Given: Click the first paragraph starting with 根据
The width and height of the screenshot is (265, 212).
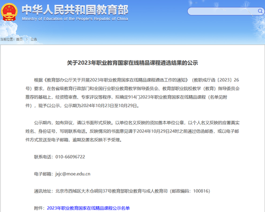Looking at the screenshot, I should 132,93.
